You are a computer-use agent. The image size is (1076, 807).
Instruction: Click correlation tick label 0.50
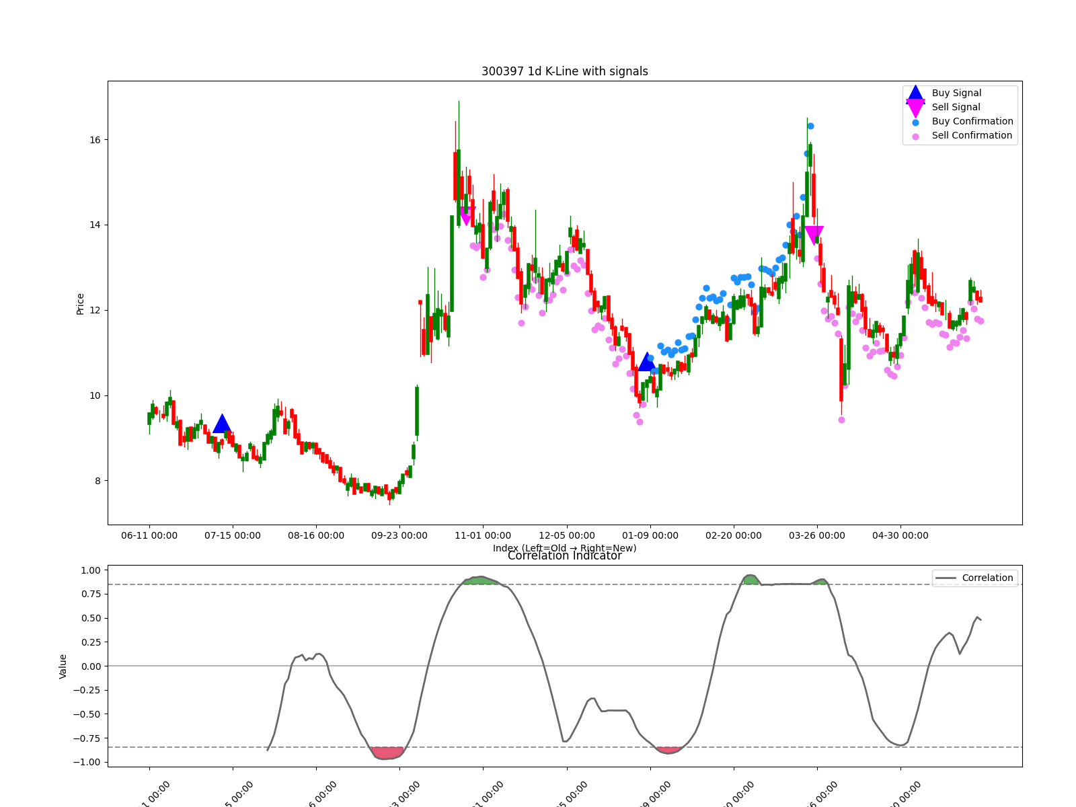point(91,618)
